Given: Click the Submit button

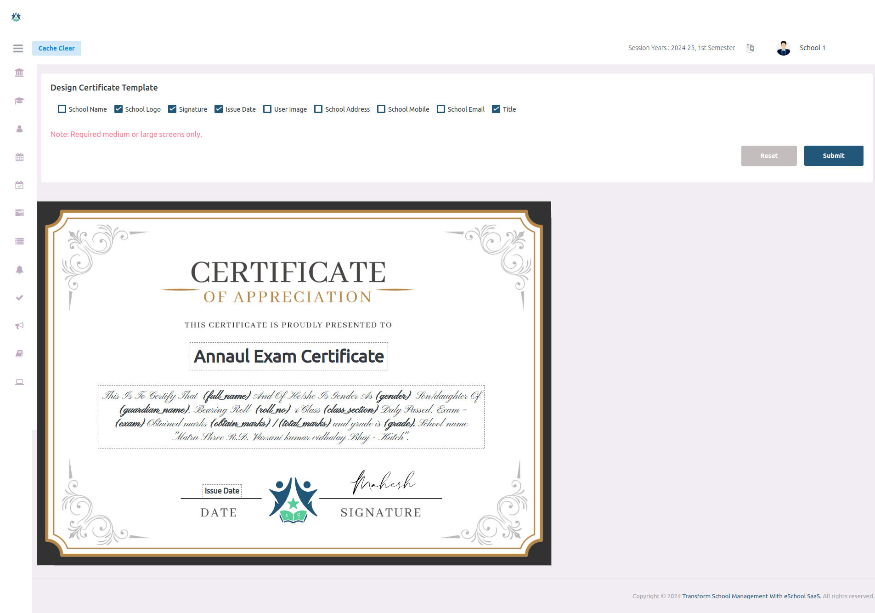Looking at the screenshot, I should point(833,156).
